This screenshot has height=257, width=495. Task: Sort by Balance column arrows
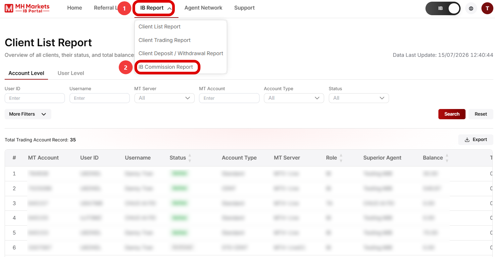click(447, 158)
